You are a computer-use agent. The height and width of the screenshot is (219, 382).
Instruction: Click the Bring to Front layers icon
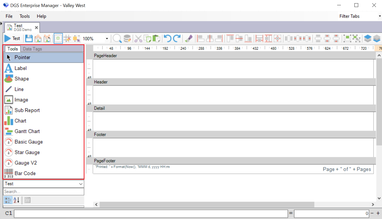367,39
